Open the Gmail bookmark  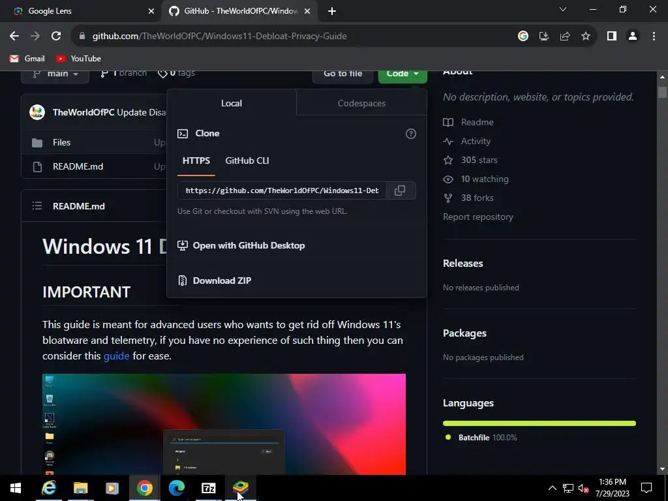(x=27, y=59)
